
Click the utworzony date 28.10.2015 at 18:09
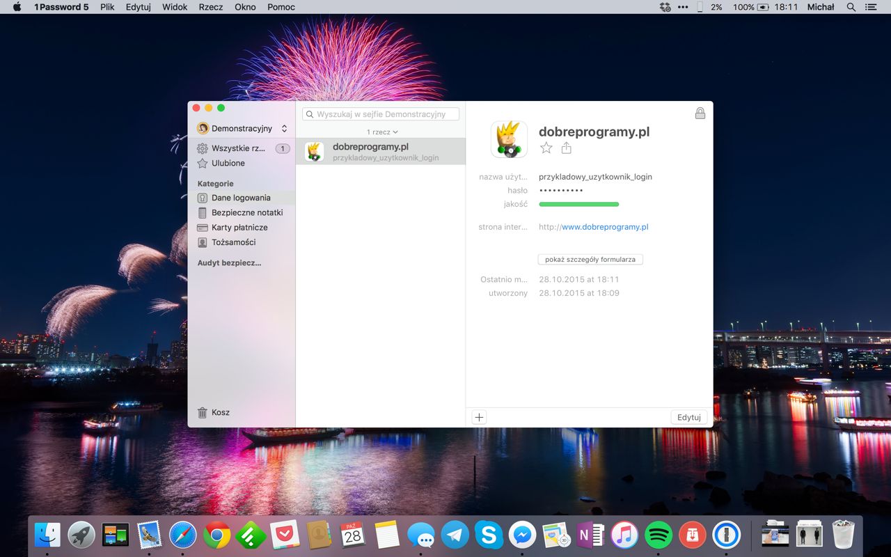pyautogui.click(x=579, y=293)
